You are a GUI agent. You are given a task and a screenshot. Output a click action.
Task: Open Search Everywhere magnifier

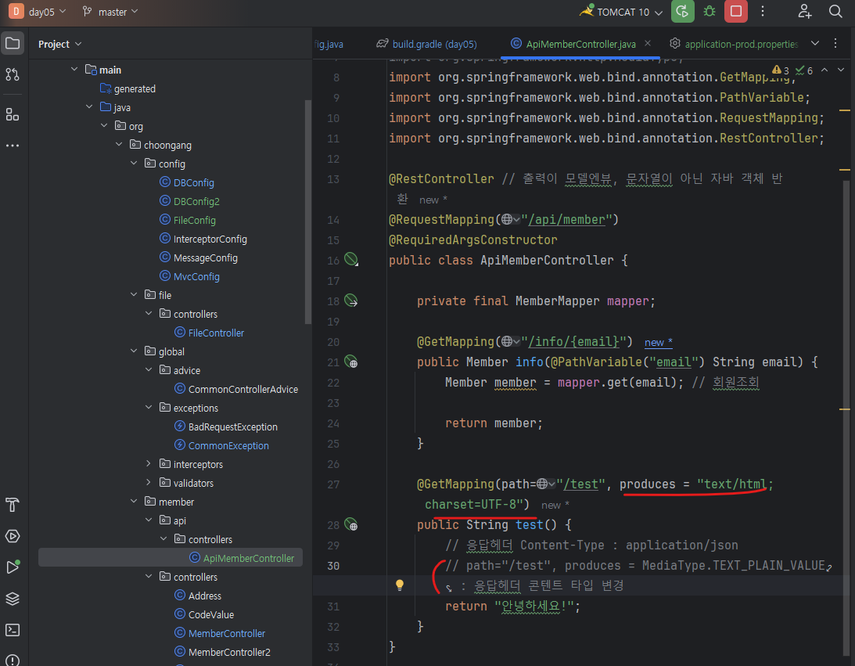click(x=835, y=12)
